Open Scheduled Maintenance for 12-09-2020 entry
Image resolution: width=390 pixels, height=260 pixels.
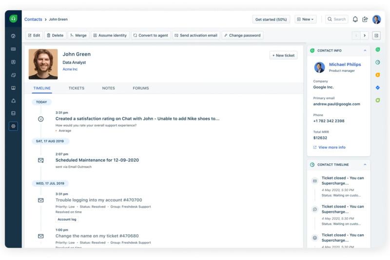(97, 160)
